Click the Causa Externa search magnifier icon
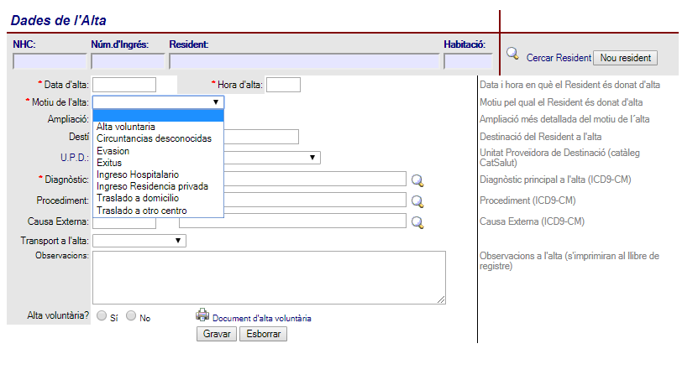This screenshot has width=698, height=380. pyautogui.click(x=417, y=221)
